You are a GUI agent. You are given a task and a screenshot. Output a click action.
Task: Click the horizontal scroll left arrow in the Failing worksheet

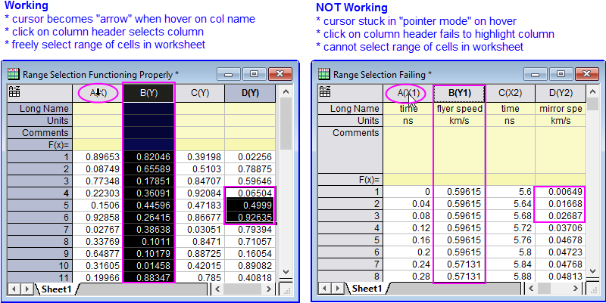(x=531, y=289)
